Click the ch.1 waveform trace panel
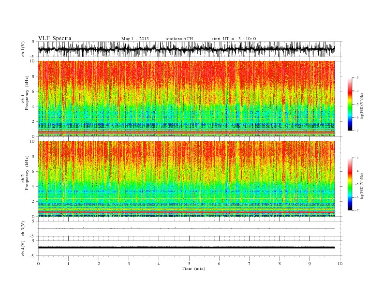 coord(190,49)
